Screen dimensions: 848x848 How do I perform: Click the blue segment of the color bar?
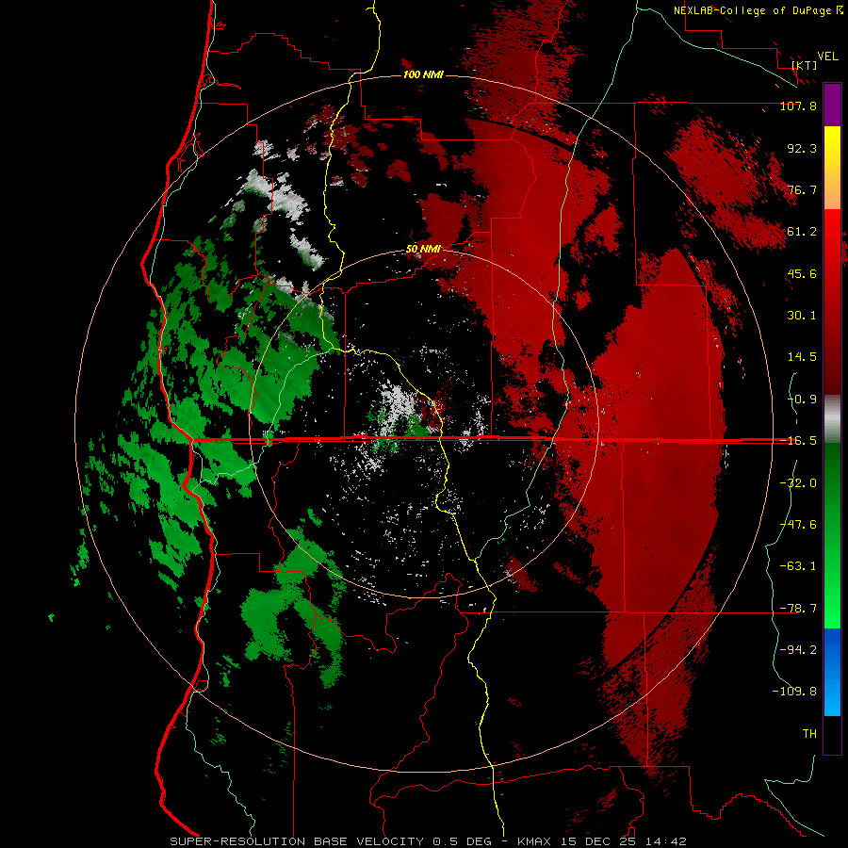(832, 672)
